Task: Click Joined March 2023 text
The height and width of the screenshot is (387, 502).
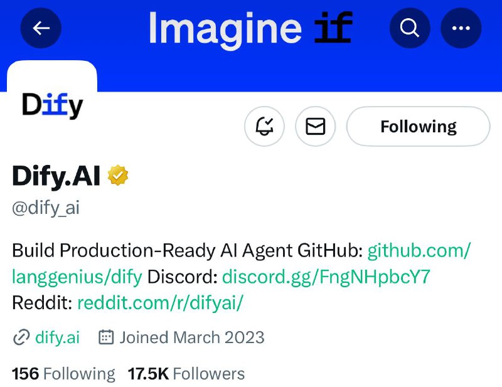Action: tap(192, 337)
